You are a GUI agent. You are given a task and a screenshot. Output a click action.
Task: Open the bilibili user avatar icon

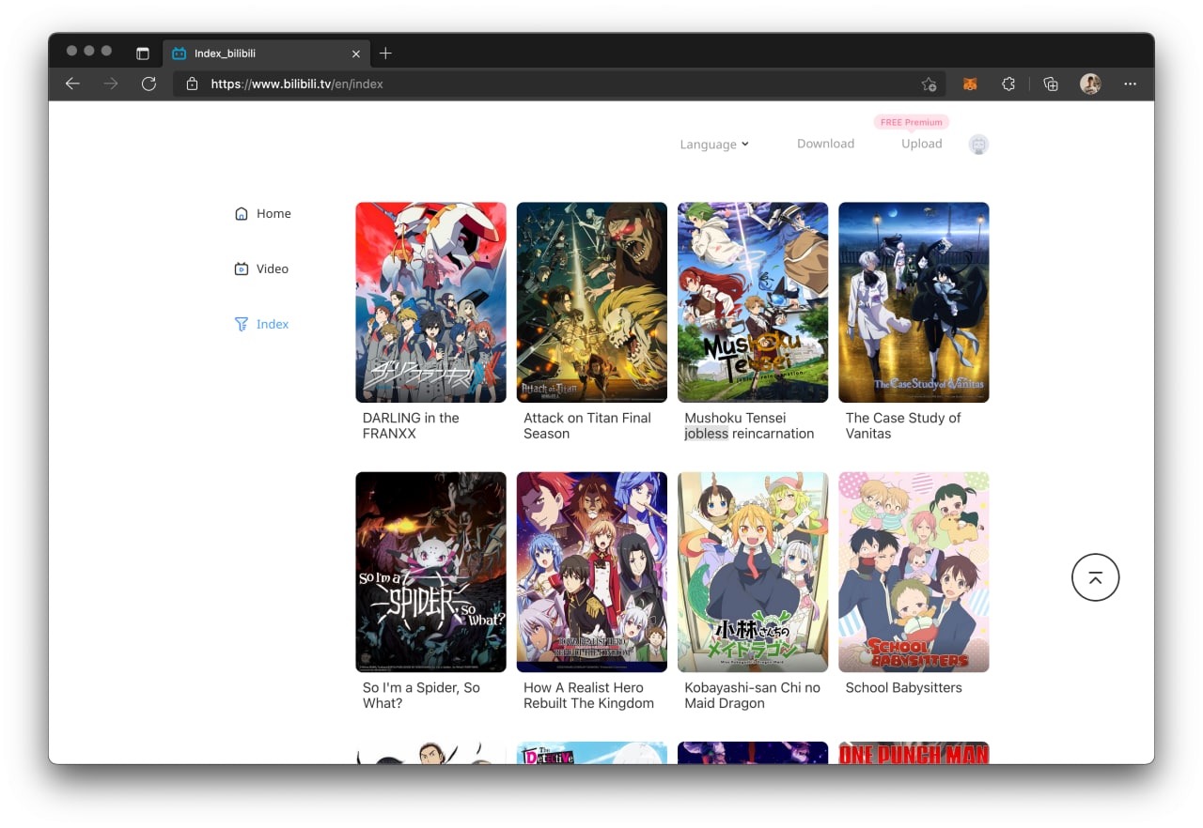tap(978, 145)
